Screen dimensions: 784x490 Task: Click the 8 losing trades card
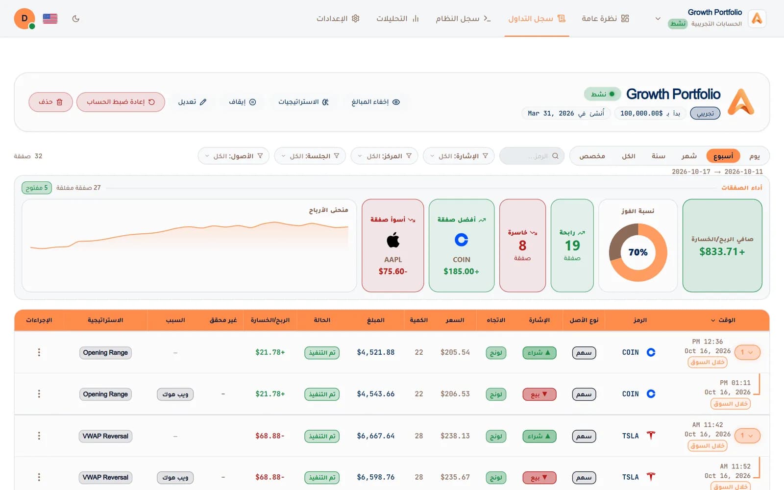coord(522,245)
